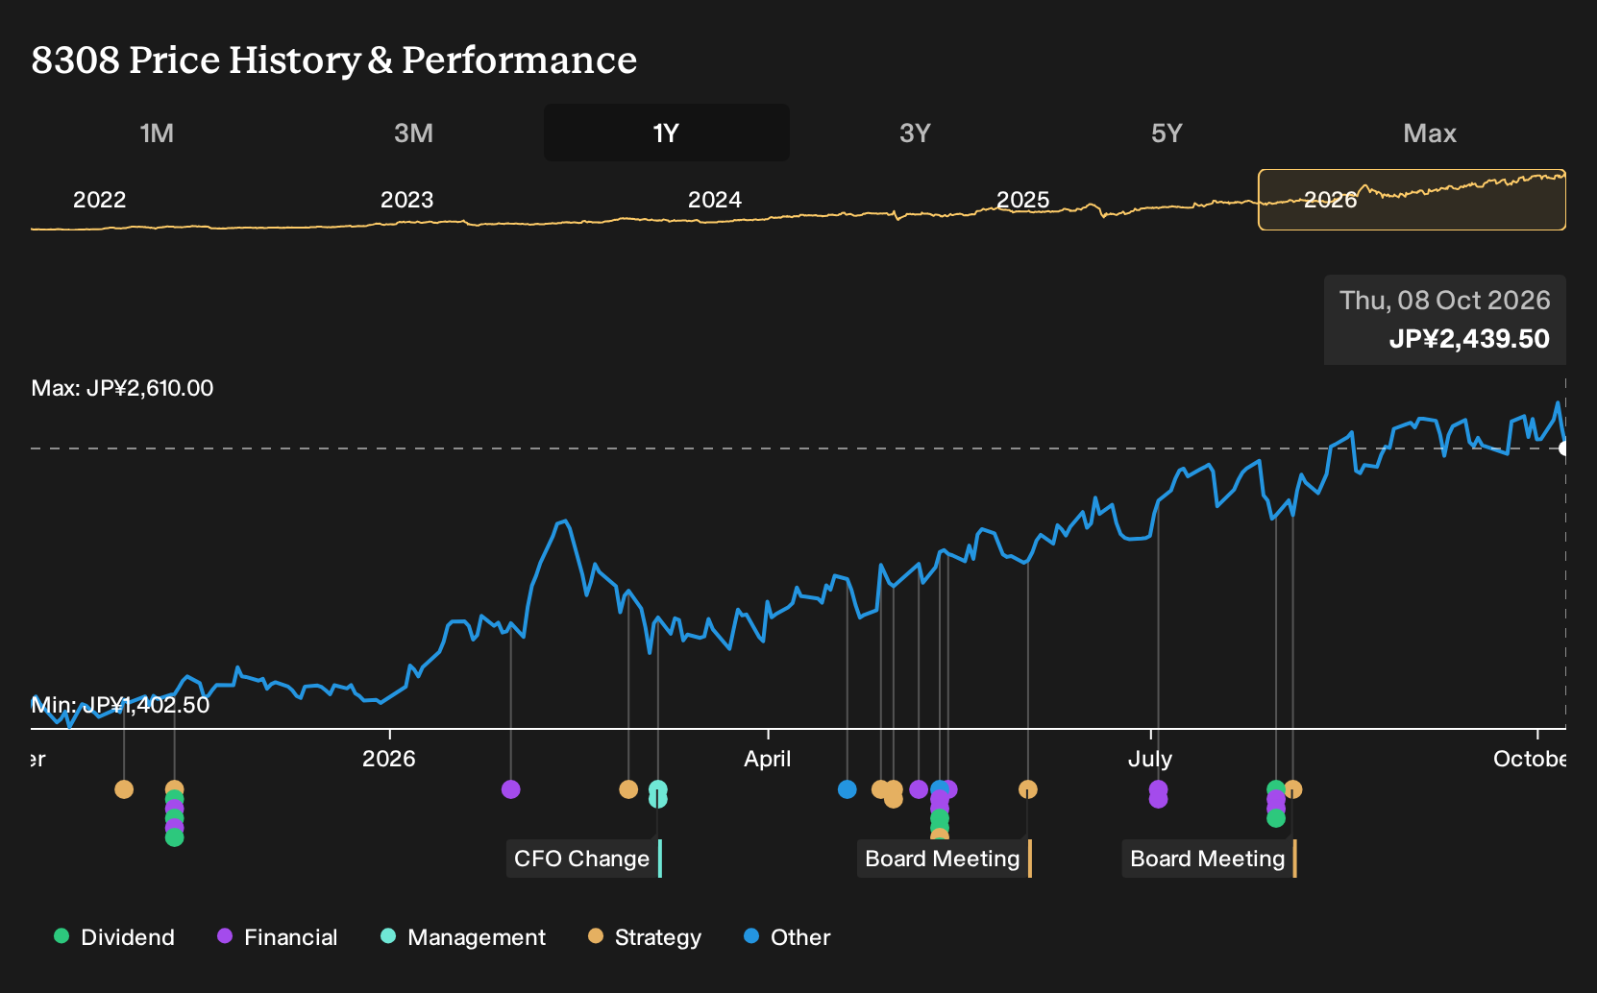This screenshot has height=993, width=1597.
Task: Open the second Board Meeting event label
Action: (x=1210, y=859)
